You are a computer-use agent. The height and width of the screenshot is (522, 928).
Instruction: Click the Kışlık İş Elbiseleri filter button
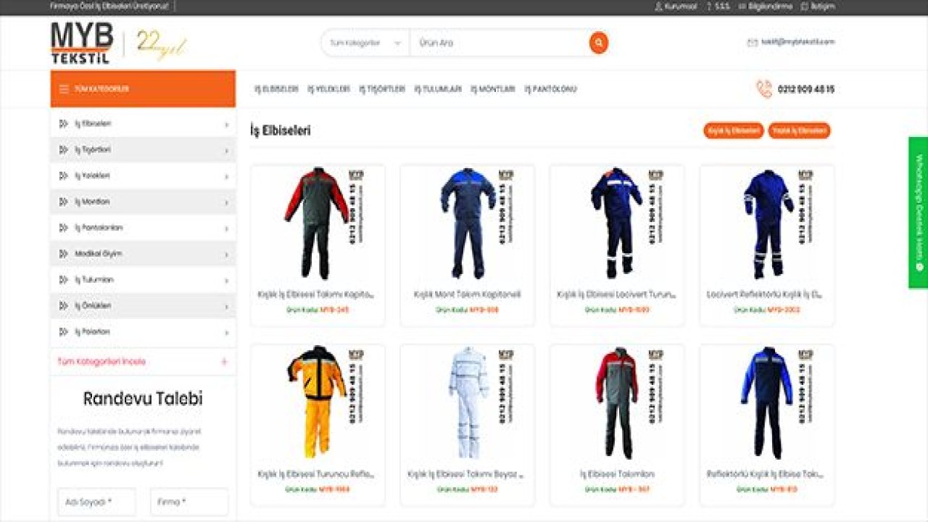click(733, 131)
